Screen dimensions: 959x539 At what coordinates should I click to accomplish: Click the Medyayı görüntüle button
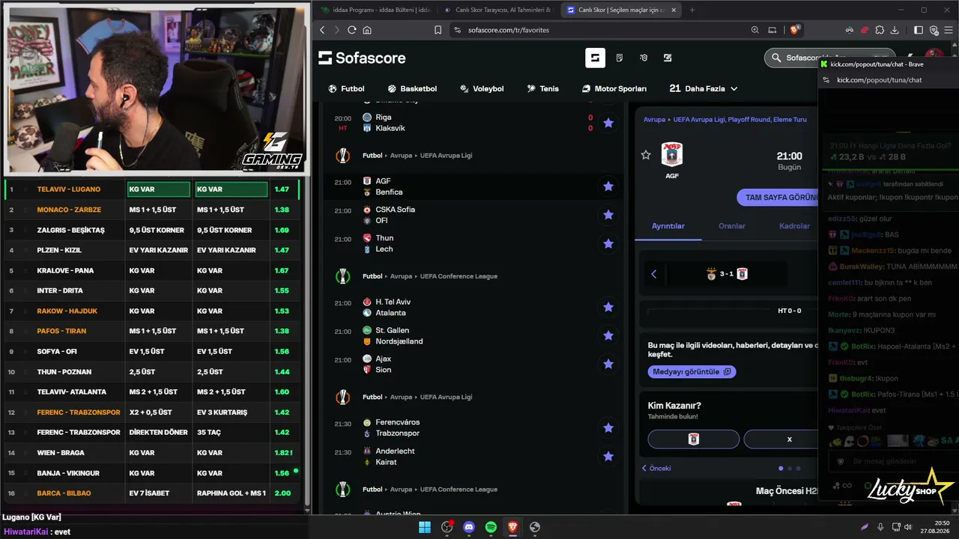pos(692,371)
